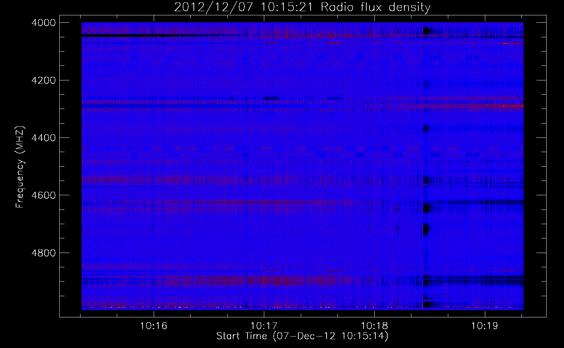The width and height of the screenshot is (564, 348).
Task: Click the plot title '2012/12/07 10:15:21 Radio flux density'
Action: pyautogui.click(x=302, y=7)
